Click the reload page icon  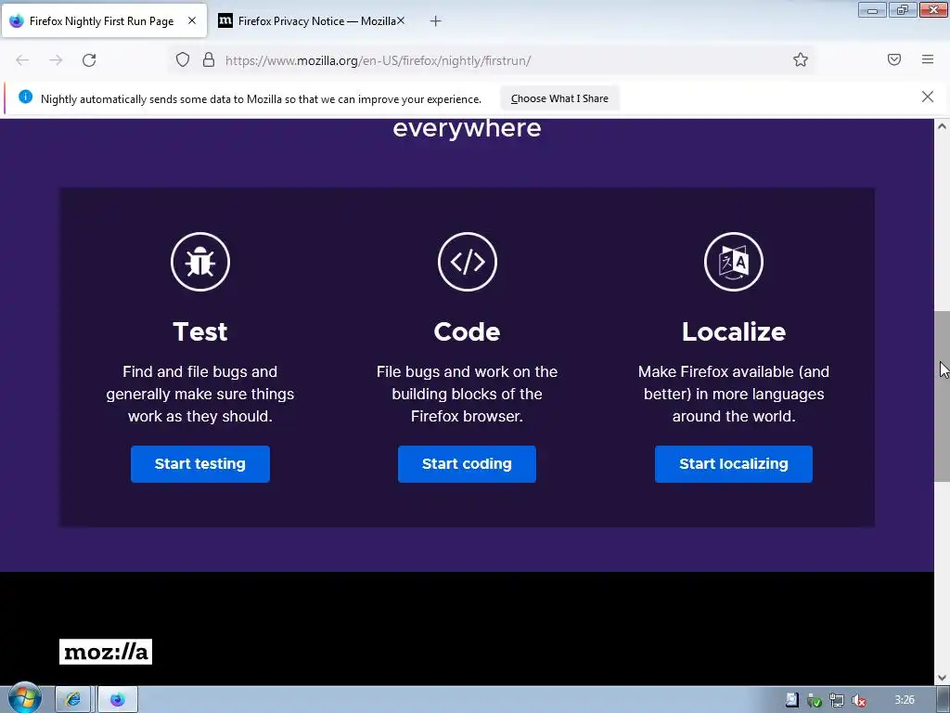89,60
